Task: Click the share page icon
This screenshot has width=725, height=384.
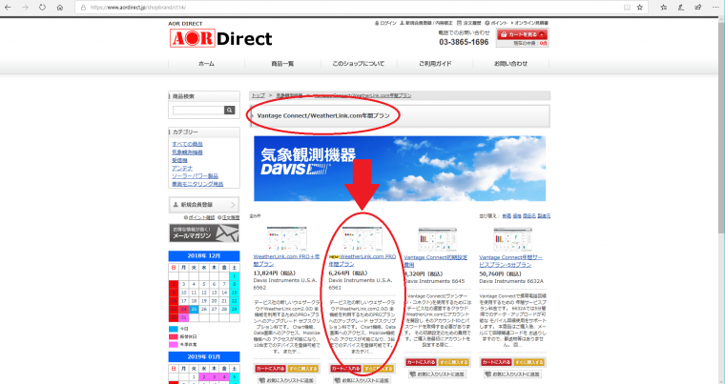Action: click(x=697, y=8)
